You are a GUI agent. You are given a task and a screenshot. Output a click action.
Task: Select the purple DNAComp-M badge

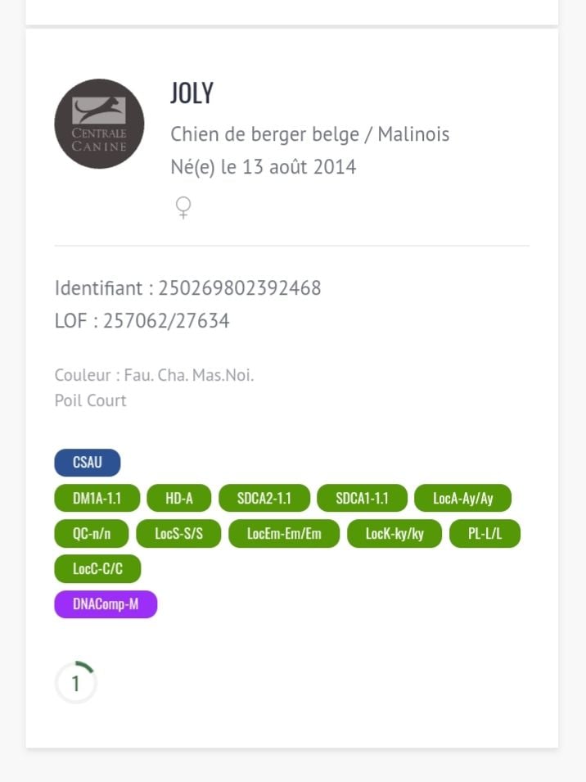click(x=106, y=605)
